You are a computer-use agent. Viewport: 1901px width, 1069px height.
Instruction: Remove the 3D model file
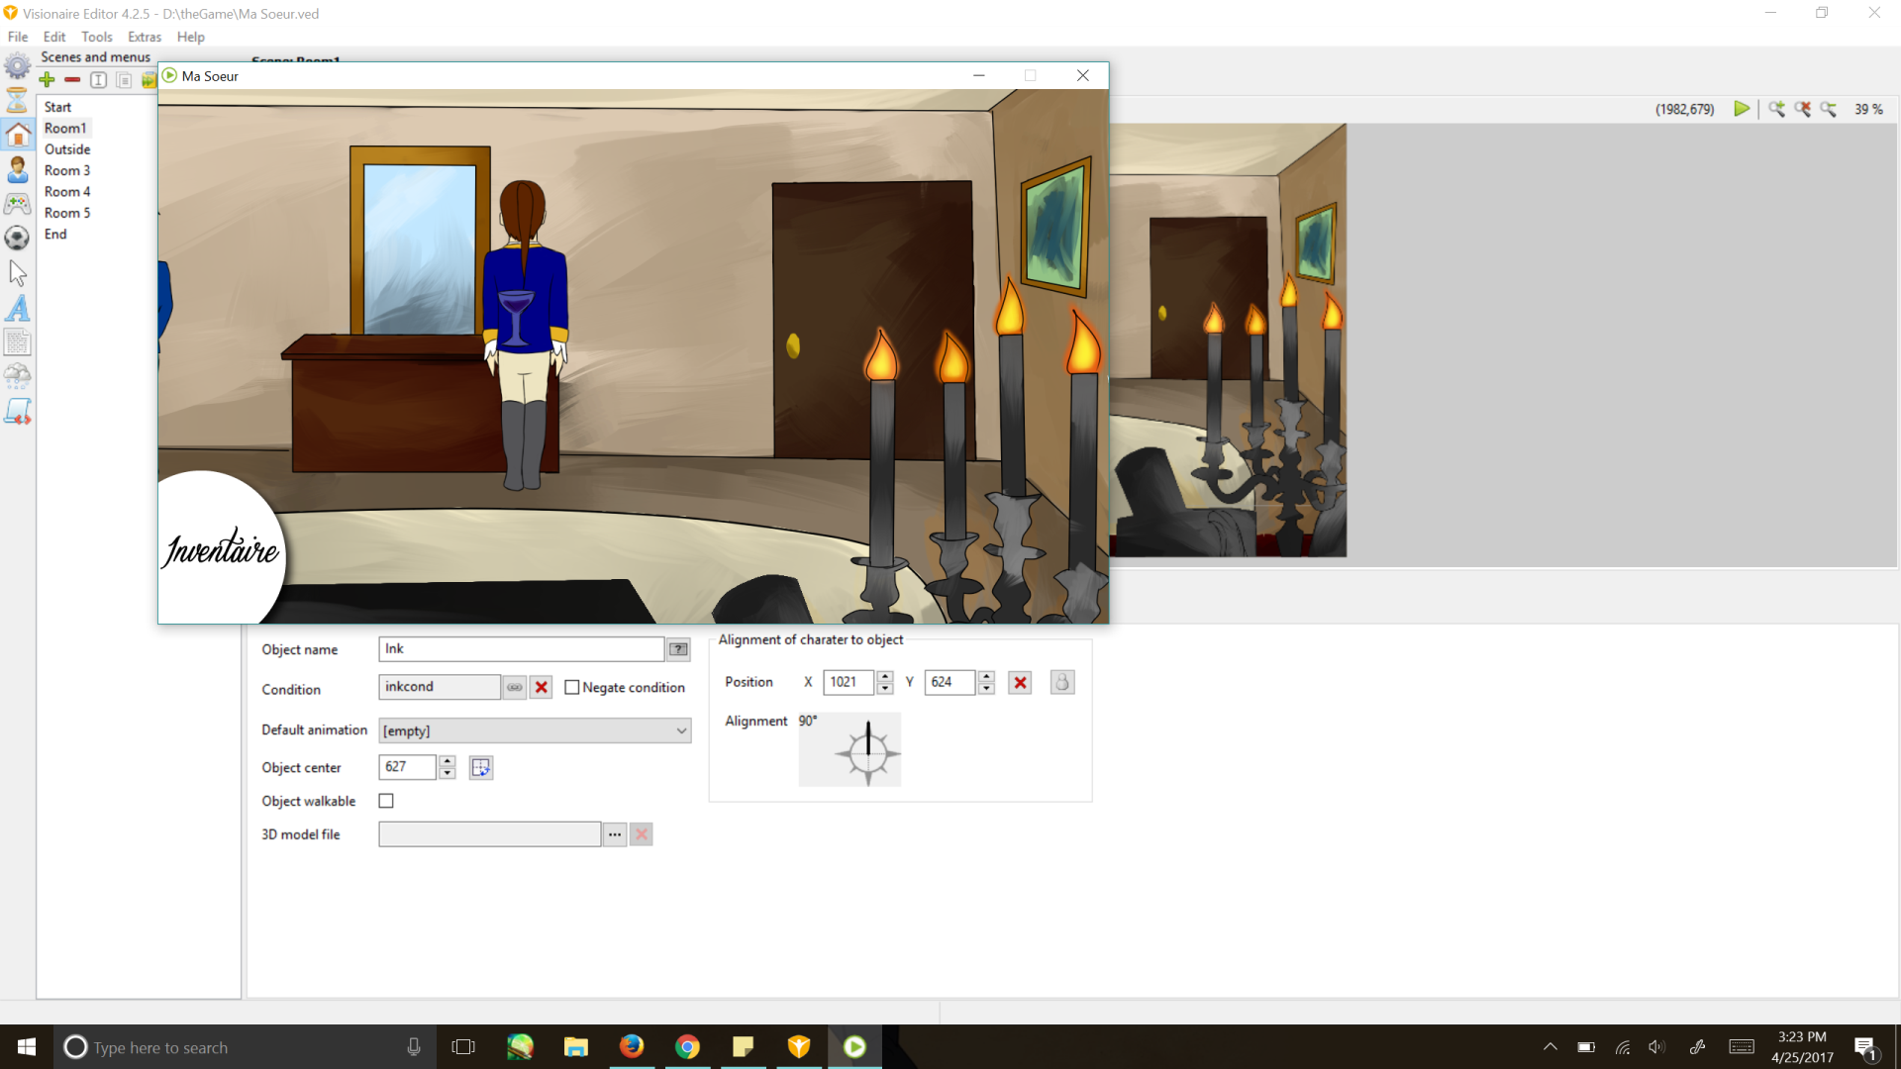(x=642, y=834)
